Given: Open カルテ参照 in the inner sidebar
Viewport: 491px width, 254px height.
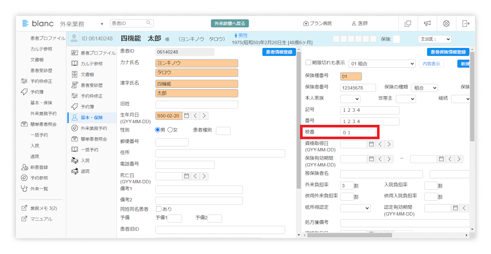Looking at the screenshot, I should pyautogui.click(x=91, y=63).
